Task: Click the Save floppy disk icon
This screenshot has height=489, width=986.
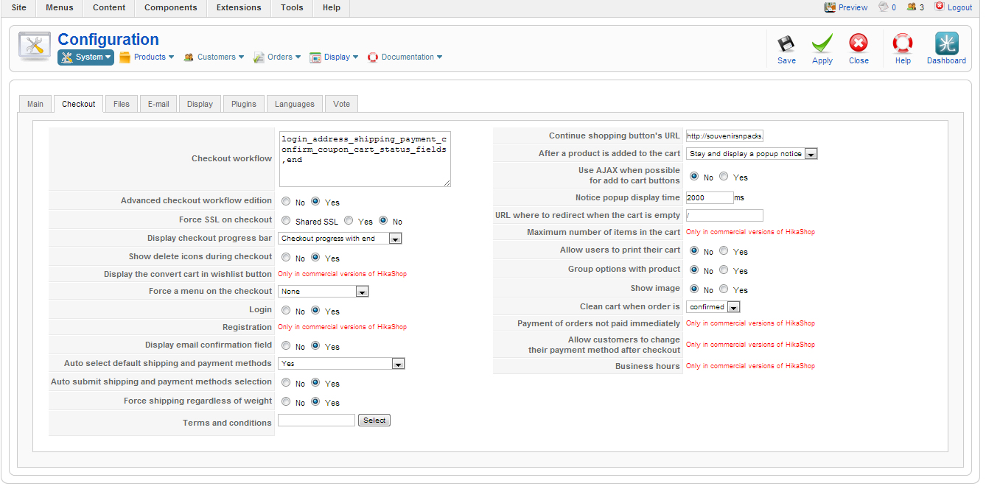Action: pyautogui.click(x=786, y=43)
